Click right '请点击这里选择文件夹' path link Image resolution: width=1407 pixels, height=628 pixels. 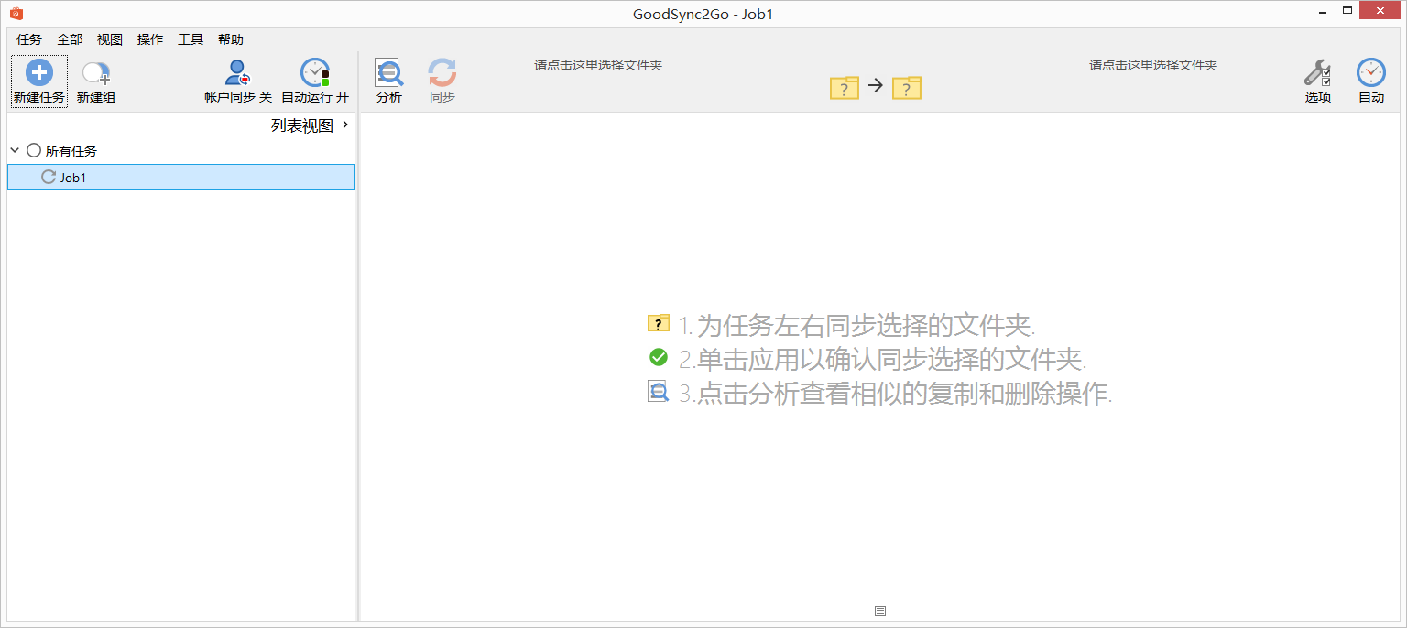pos(1153,66)
